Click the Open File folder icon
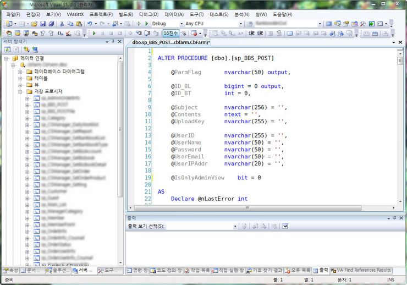 [x=34, y=24]
